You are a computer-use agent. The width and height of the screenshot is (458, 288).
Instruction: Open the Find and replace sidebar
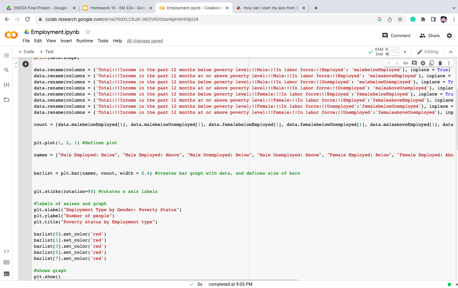6,70
